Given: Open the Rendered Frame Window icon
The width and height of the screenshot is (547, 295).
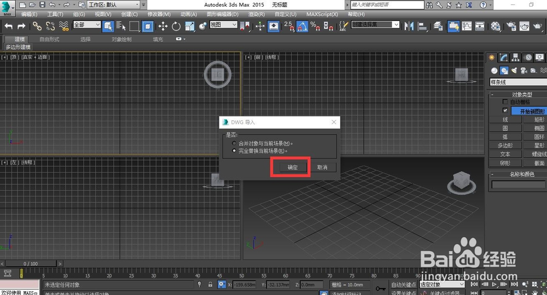Looking at the screenshot, I should tap(525, 26).
